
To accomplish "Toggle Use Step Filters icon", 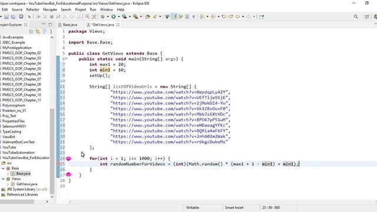I will (94, 16).
